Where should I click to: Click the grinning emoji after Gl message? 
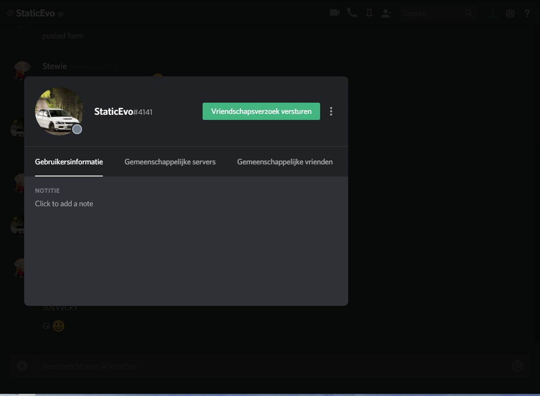58,326
